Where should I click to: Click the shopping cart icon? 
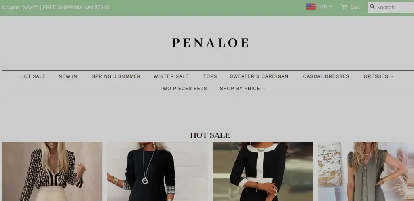coord(344,7)
